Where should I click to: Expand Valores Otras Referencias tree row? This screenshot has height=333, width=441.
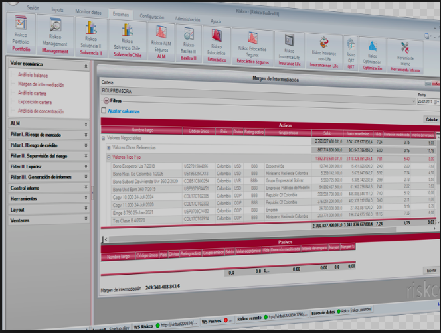[108, 147]
